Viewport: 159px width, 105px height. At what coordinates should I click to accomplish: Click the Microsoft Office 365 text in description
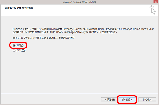click(98, 29)
